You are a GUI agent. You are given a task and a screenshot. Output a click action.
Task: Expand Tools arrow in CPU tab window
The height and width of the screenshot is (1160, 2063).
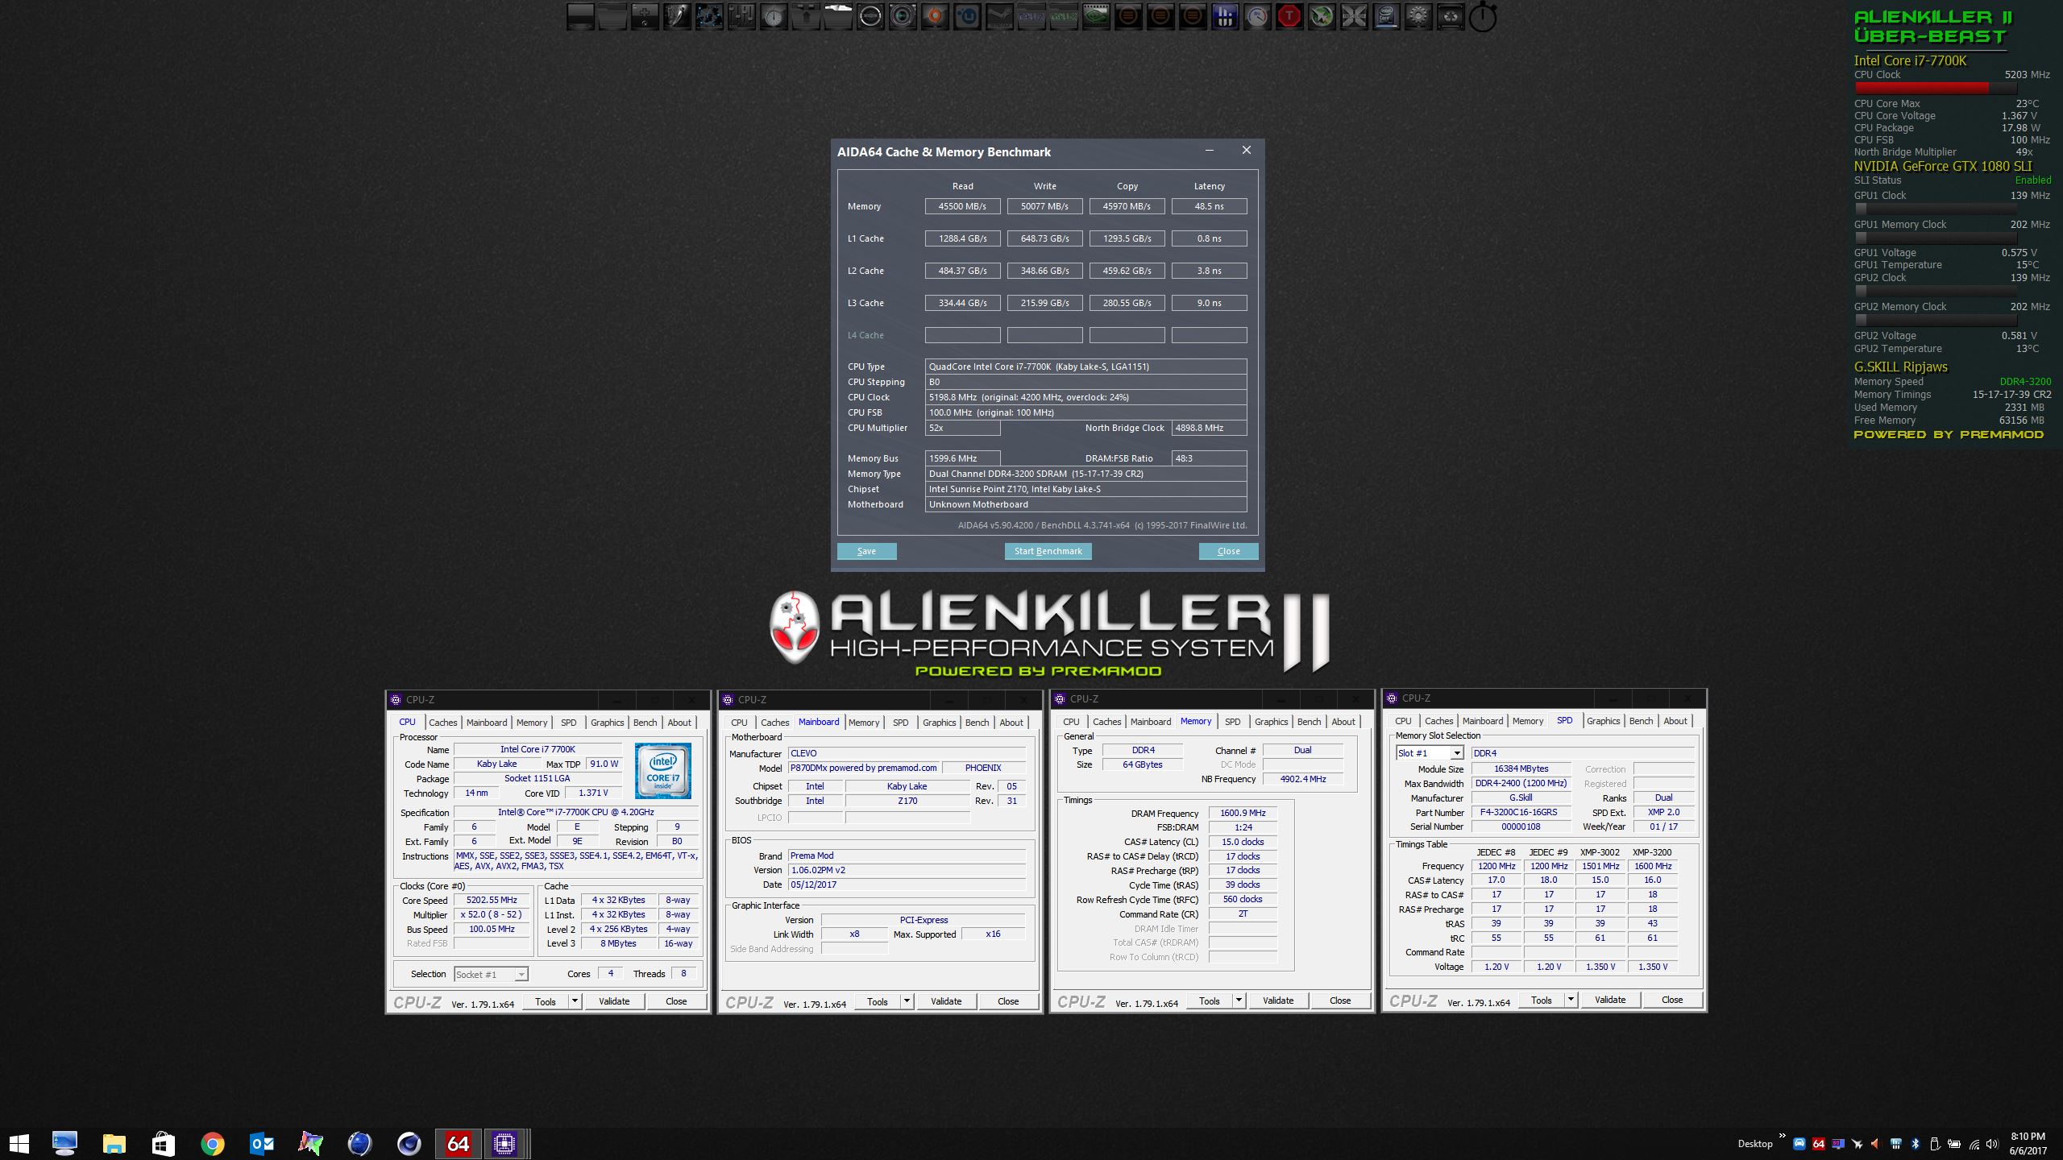click(x=575, y=1001)
